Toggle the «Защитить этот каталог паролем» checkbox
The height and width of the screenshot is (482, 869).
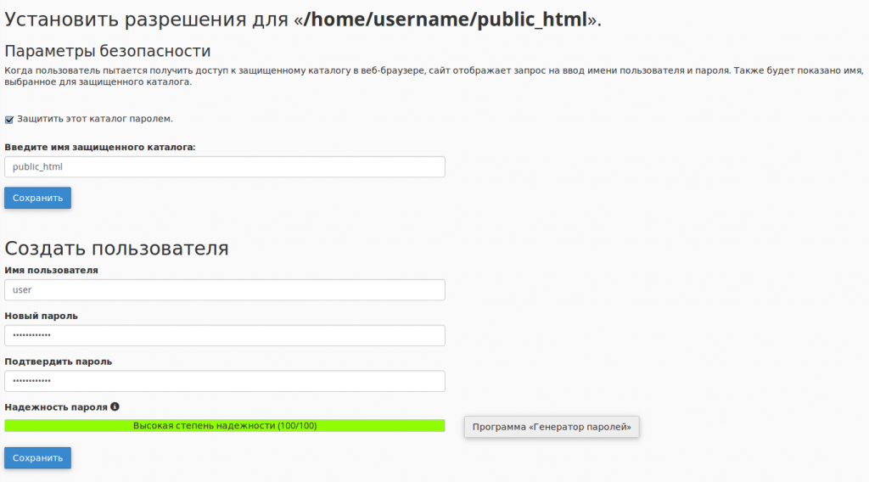8,120
